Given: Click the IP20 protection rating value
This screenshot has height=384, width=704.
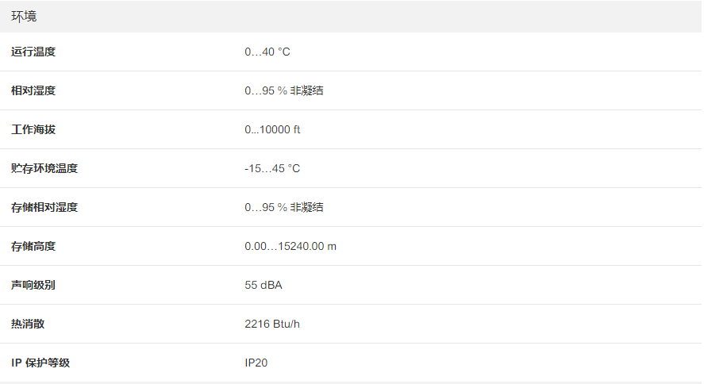Looking at the screenshot, I should [257, 363].
